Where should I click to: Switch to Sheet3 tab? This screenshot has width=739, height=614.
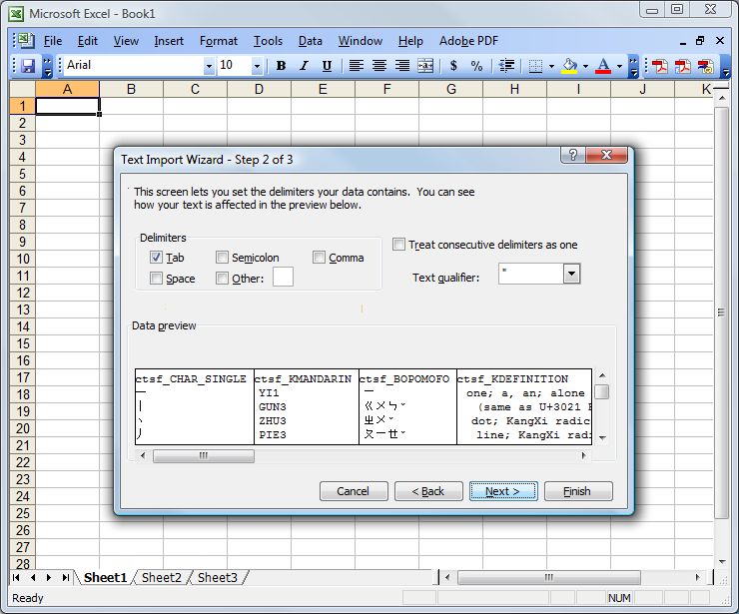coord(218,577)
